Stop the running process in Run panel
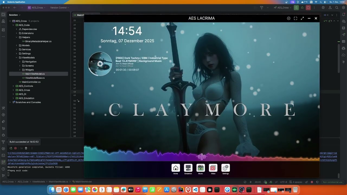This screenshot has width=347, height=195. point(15,148)
